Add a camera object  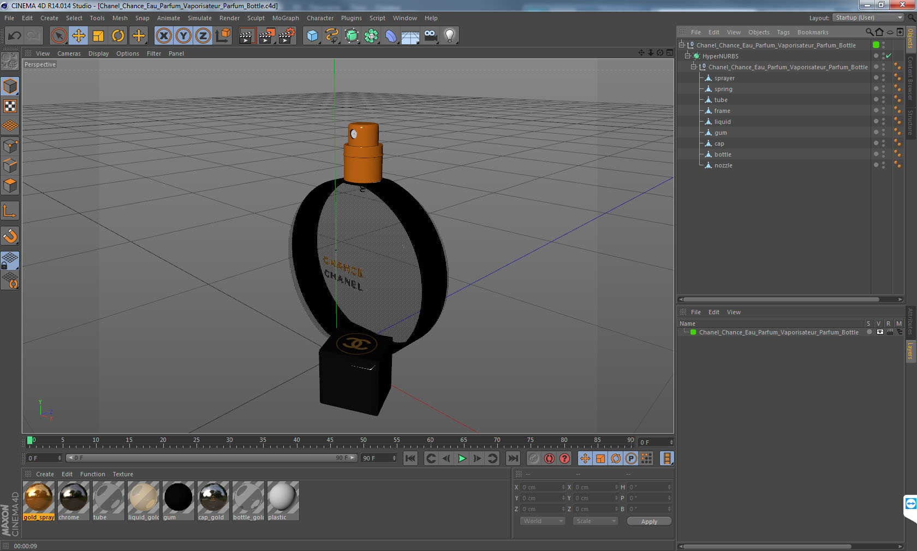pos(430,36)
